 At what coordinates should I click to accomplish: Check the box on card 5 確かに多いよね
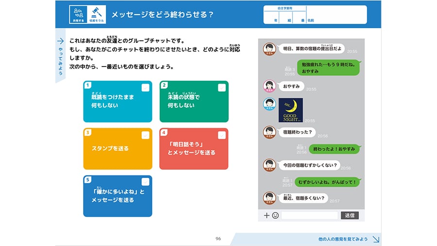[x=146, y=182]
